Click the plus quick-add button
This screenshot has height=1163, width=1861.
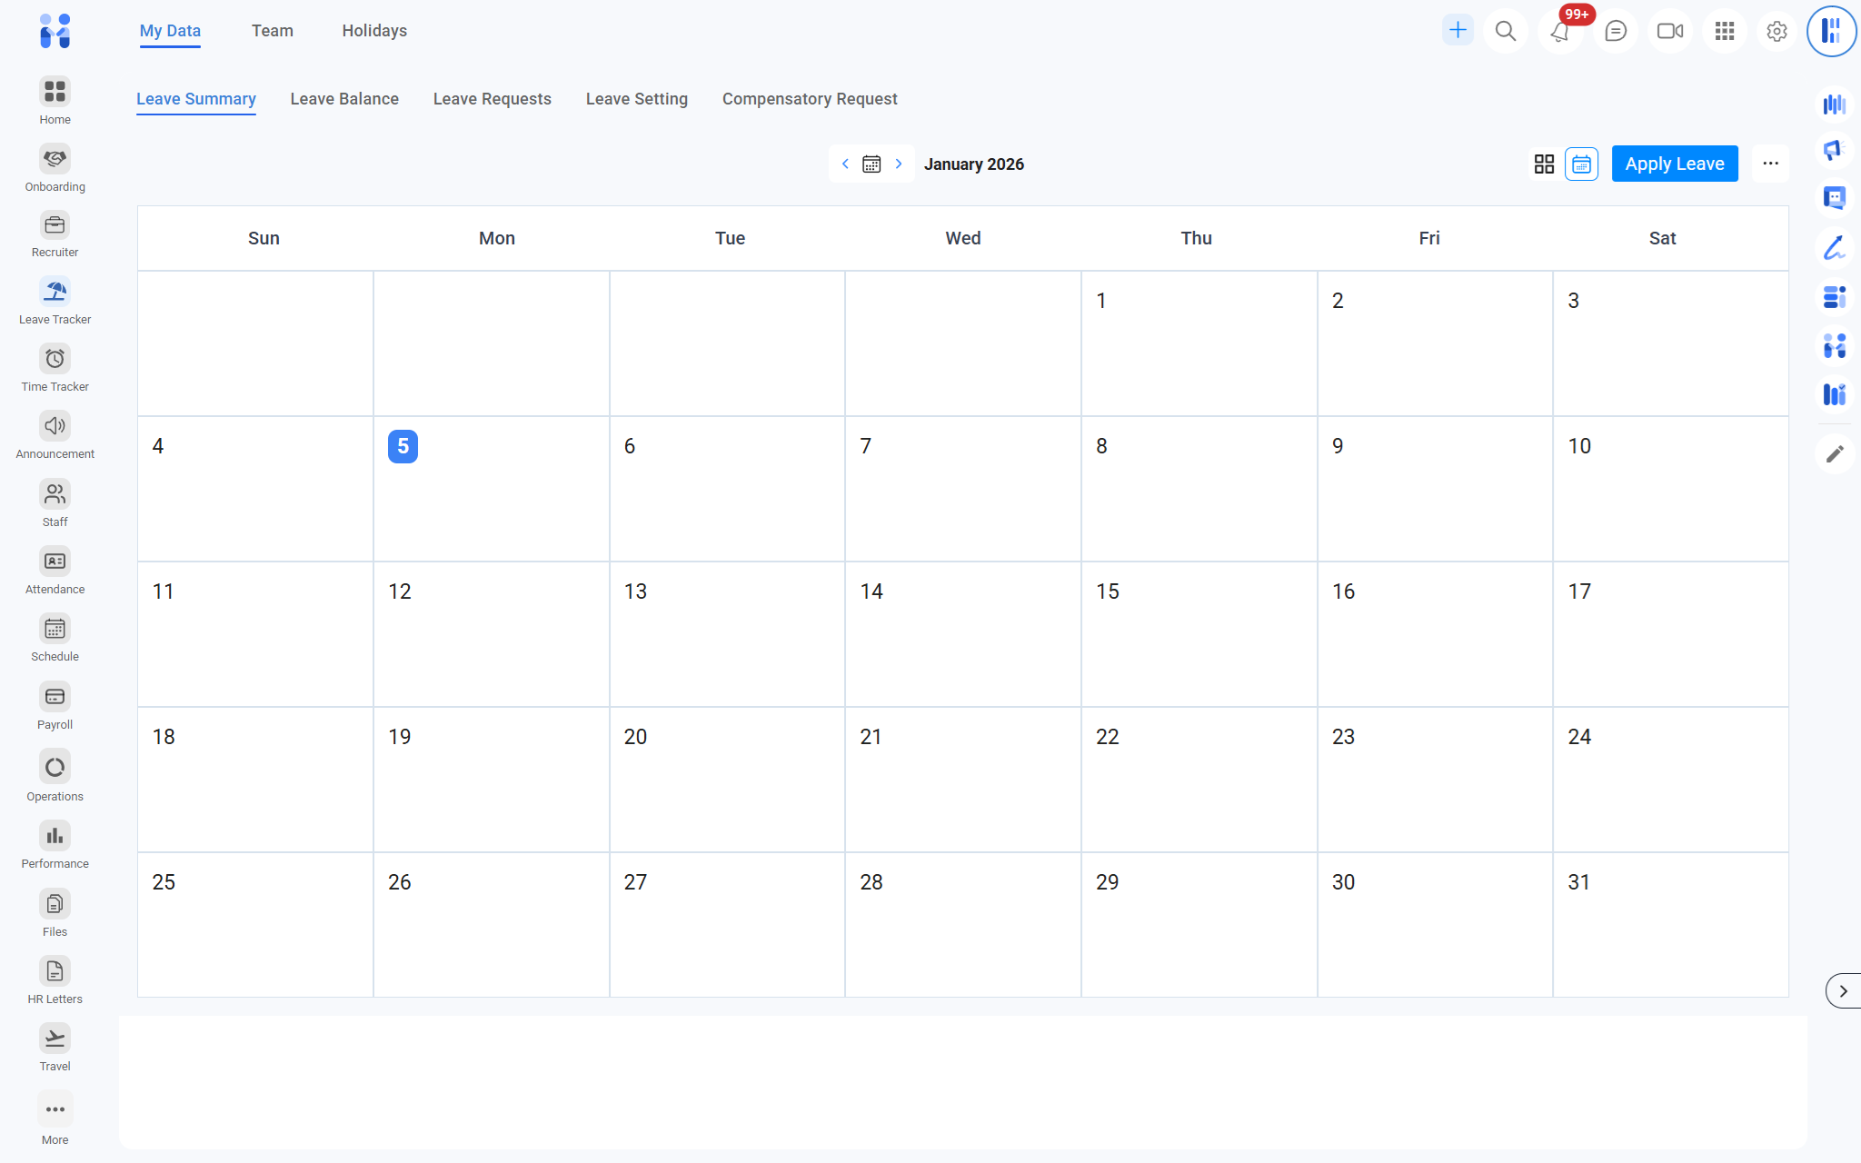pos(1458,30)
